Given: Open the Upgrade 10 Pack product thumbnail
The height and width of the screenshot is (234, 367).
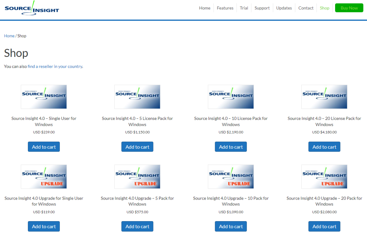Looking at the screenshot, I should 231,176.
